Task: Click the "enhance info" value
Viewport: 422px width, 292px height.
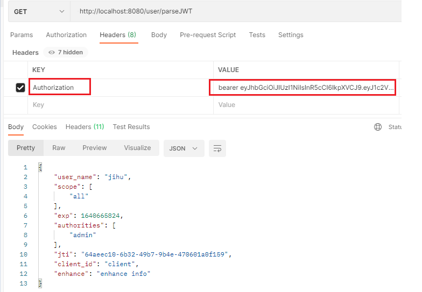Action: [124, 274]
